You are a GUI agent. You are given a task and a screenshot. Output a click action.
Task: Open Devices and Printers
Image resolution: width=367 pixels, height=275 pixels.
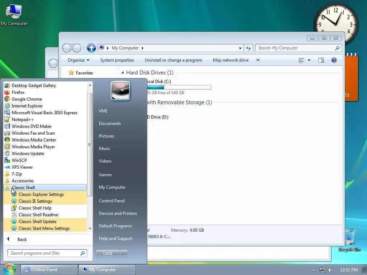click(x=118, y=213)
